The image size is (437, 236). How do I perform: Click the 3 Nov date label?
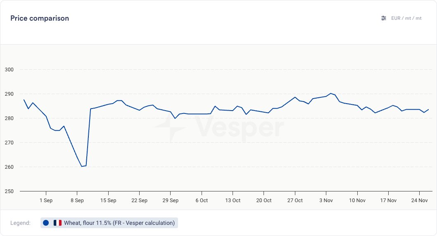(x=326, y=201)
